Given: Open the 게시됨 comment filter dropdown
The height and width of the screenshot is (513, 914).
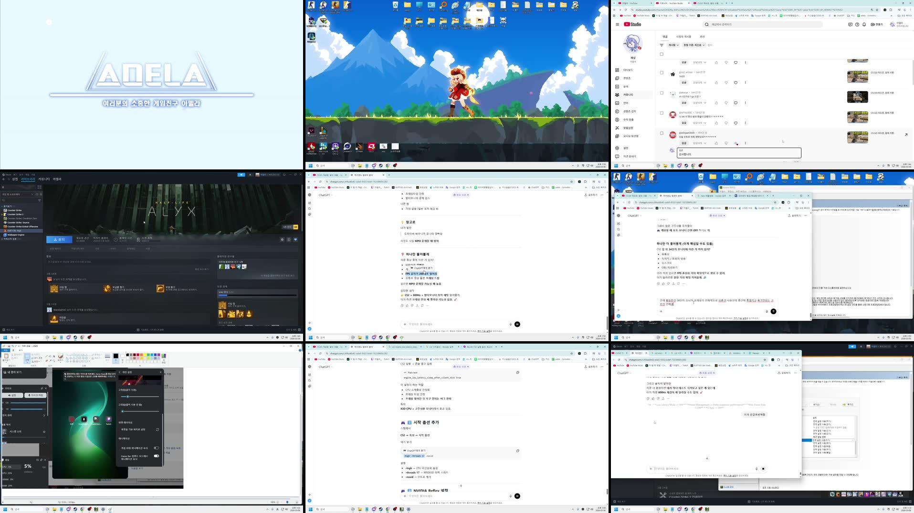Looking at the screenshot, I should 673,45.
